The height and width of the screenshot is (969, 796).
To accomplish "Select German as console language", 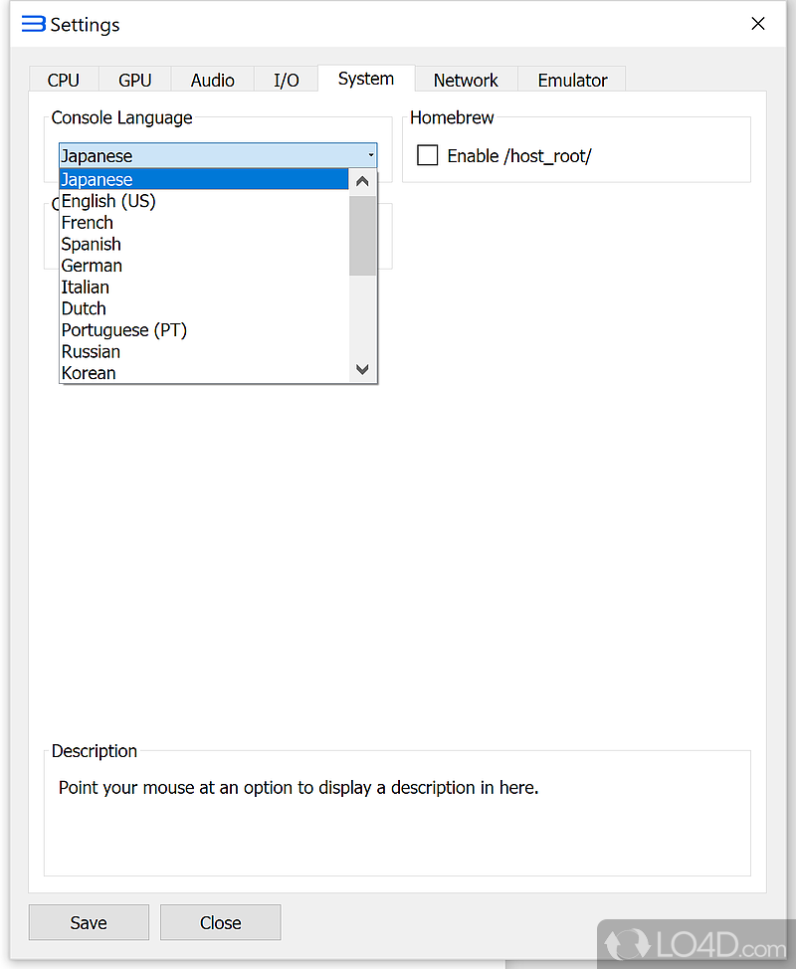I will click(204, 266).
